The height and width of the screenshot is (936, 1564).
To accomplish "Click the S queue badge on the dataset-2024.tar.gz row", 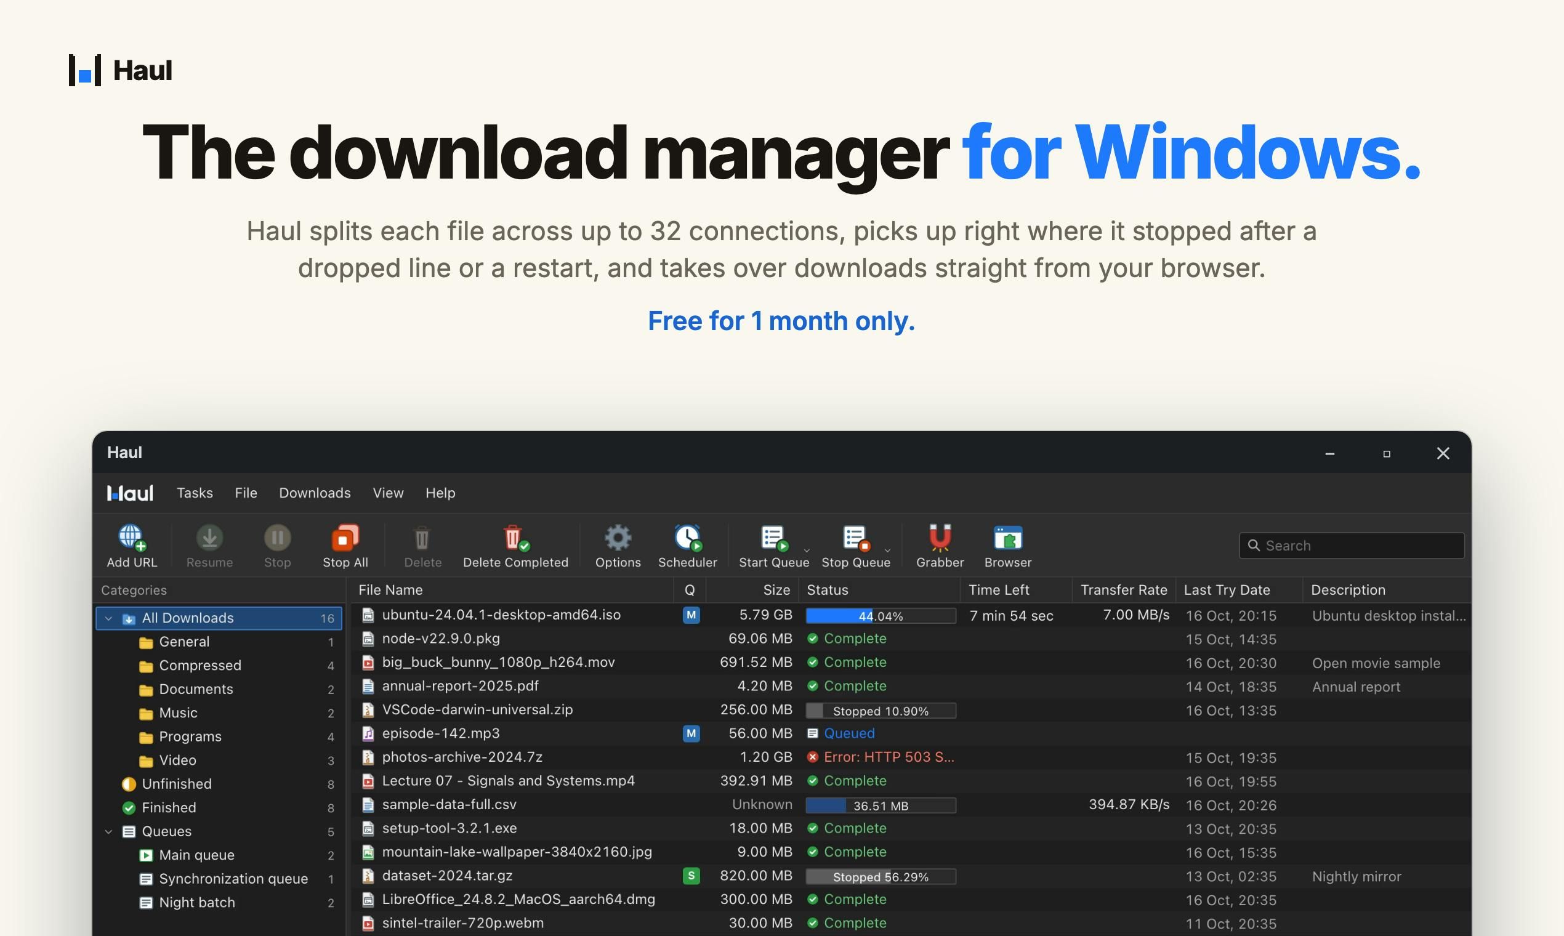I will 690,876.
